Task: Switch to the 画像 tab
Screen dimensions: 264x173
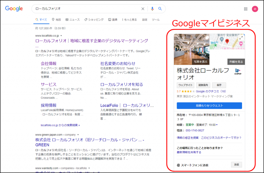Action: pyautogui.click(x=113, y=20)
